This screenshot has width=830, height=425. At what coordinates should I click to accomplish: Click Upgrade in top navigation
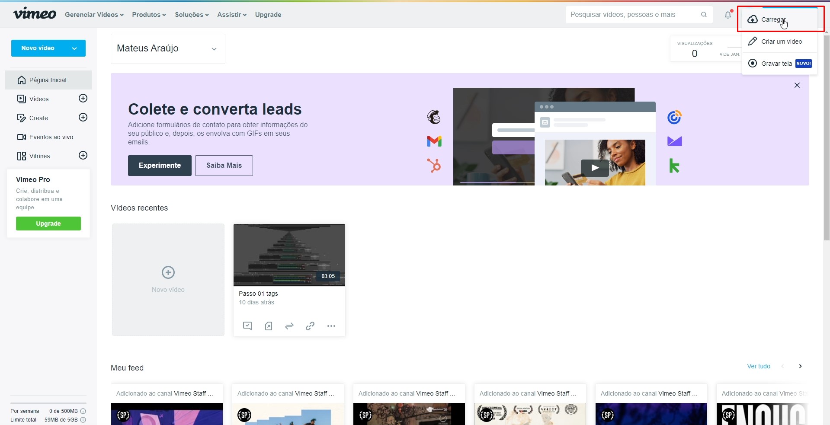(x=268, y=15)
